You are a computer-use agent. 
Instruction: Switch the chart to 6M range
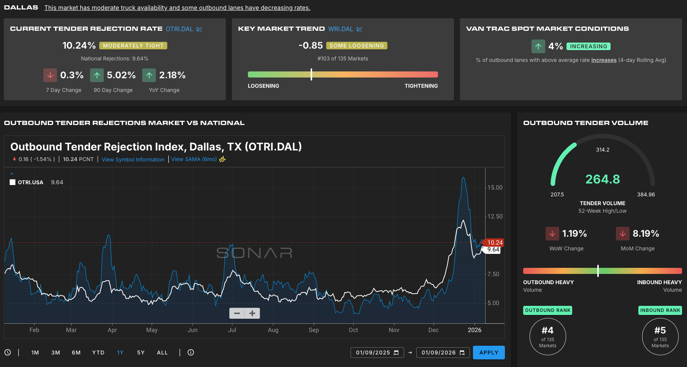76,353
